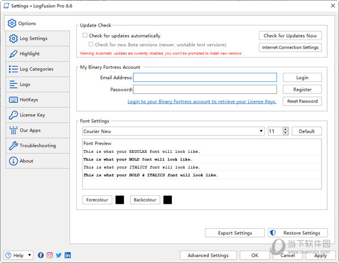This screenshot has height=263, width=339.
Task: Click Check for Updates Now button
Action: click(x=290, y=36)
